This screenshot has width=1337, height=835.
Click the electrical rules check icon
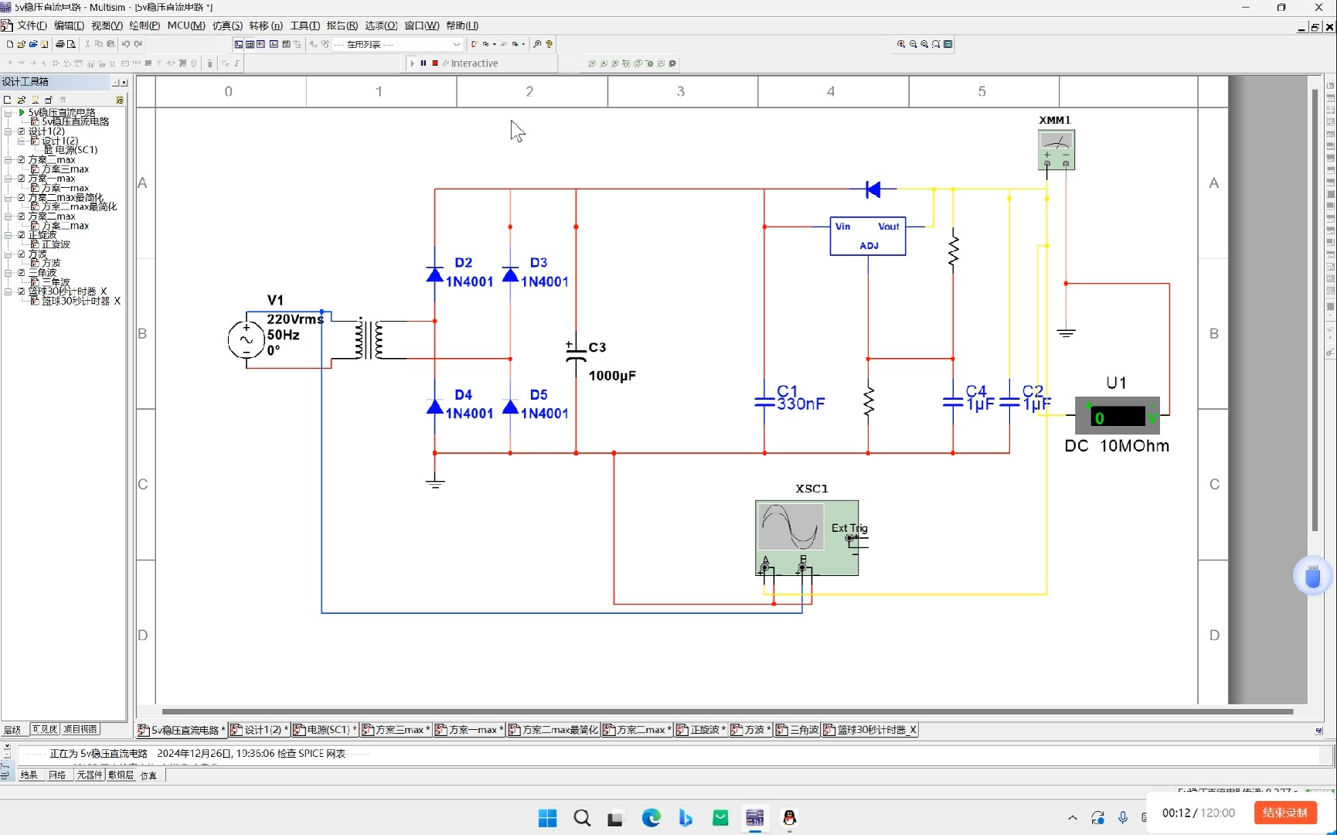(x=475, y=44)
